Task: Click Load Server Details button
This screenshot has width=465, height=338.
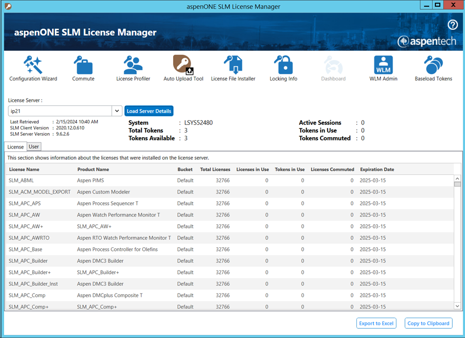Action: pos(149,111)
